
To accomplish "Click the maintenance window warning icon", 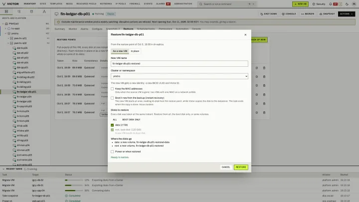I will click(58, 22).
